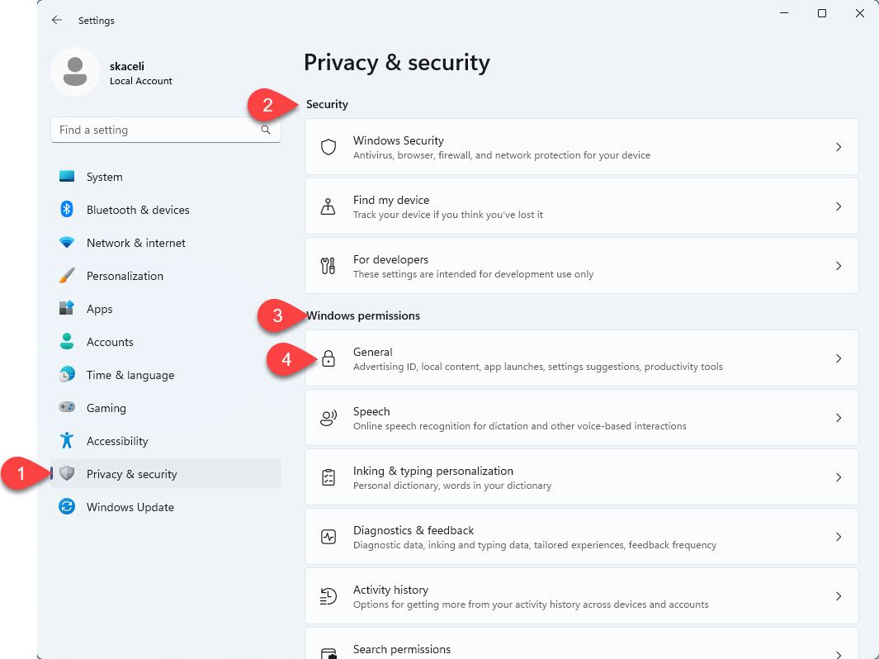This screenshot has width=879, height=659.
Task: Open Search permissions settings
Action: coord(581,644)
